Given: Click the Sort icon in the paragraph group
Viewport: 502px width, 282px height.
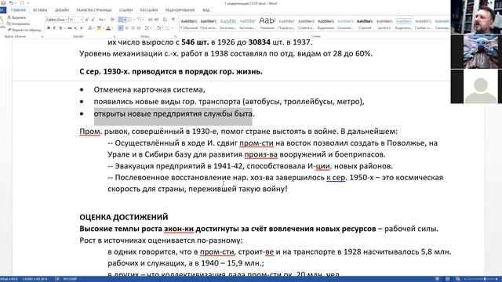Looking at the screenshot, I should pos(166,20).
